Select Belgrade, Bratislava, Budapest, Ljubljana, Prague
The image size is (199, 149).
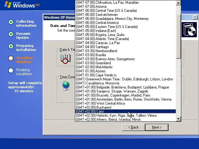click(x=126, y=87)
